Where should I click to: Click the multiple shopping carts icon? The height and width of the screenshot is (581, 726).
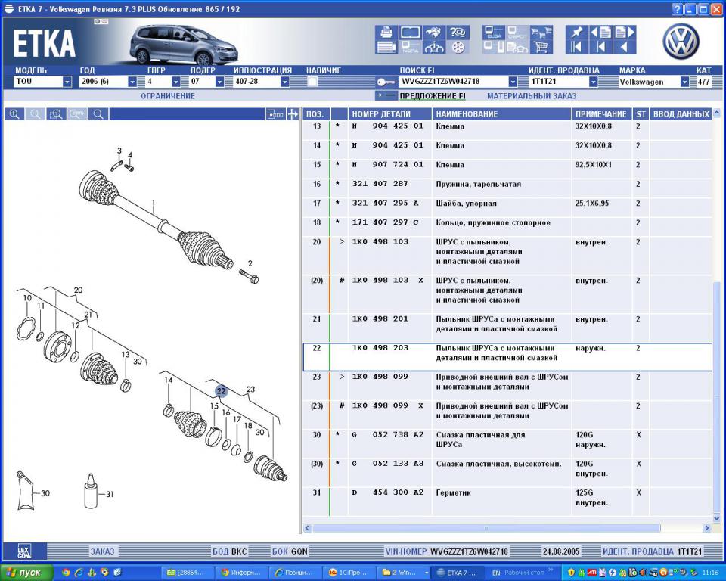point(541,32)
